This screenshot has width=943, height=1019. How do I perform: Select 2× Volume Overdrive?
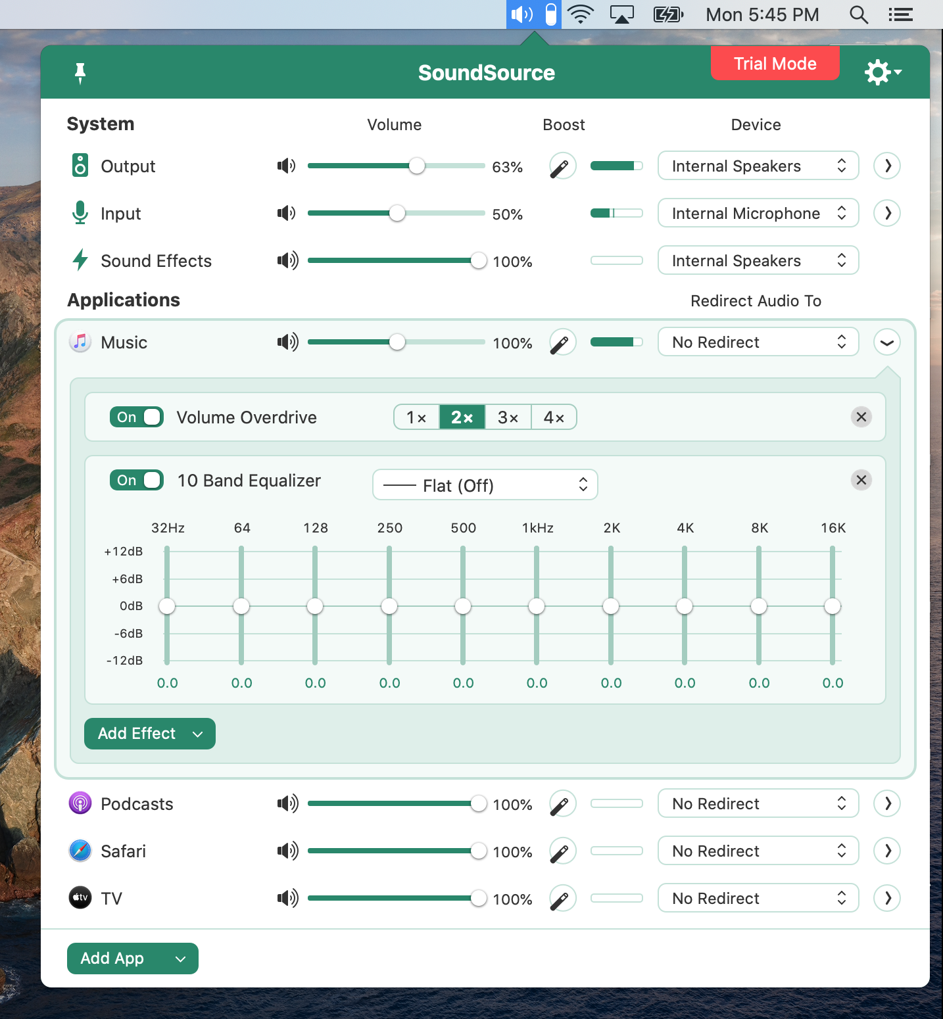pyautogui.click(x=462, y=417)
